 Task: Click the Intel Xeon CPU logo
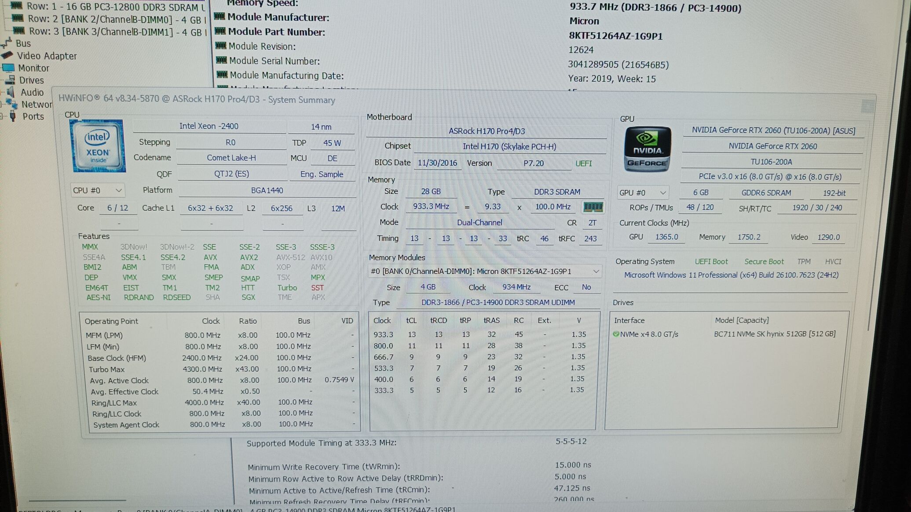tap(98, 146)
